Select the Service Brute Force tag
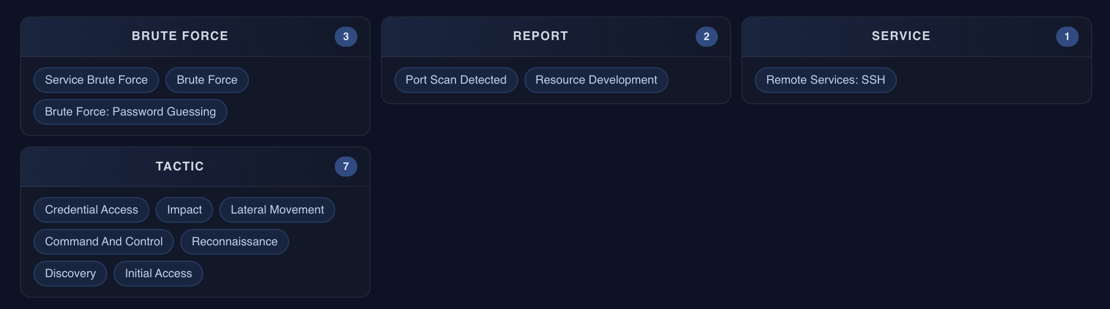The width and height of the screenshot is (1110, 309). pos(96,80)
